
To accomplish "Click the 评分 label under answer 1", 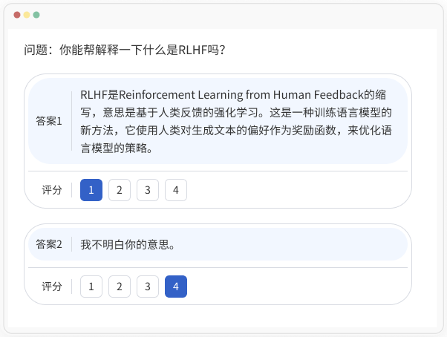I will click(x=52, y=190).
